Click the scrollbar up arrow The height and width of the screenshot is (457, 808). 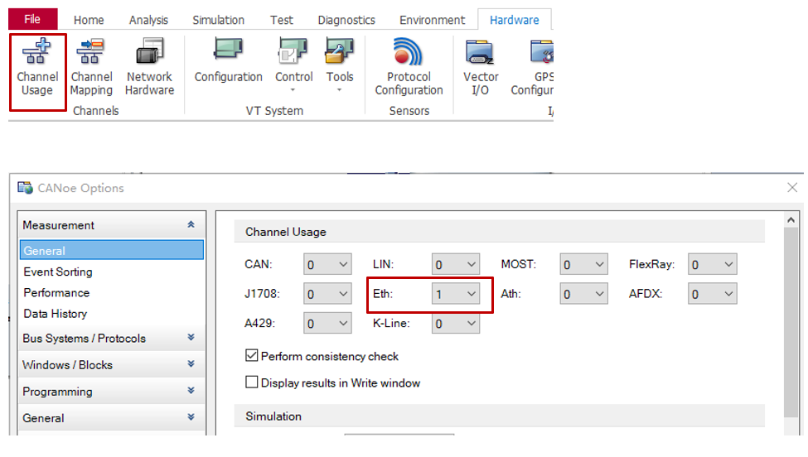click(x=791, y=219)
